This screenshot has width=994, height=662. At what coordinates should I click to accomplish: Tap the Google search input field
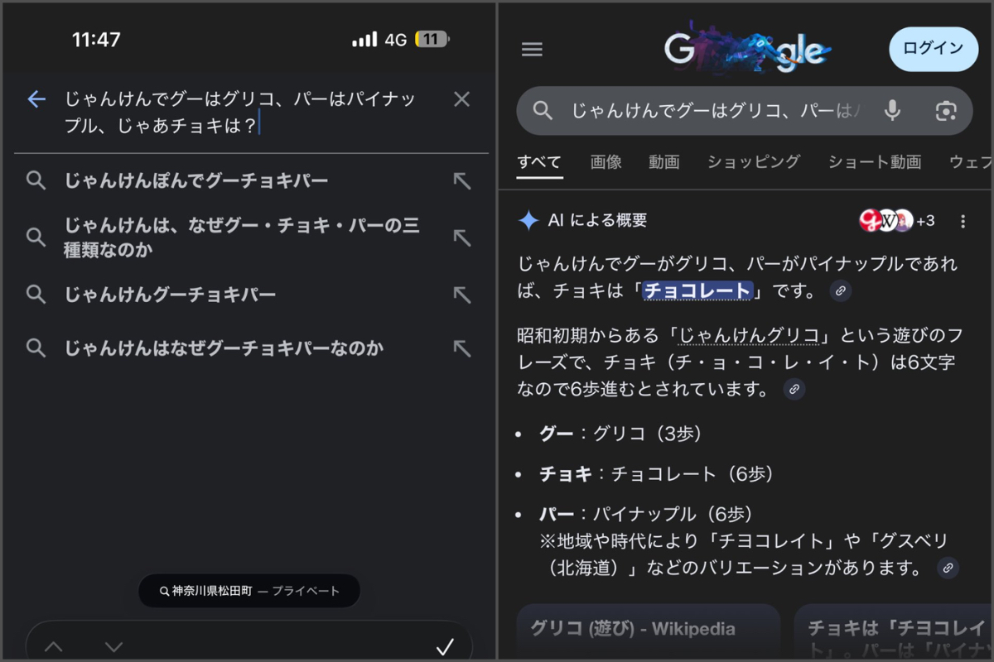coord(712,111)
